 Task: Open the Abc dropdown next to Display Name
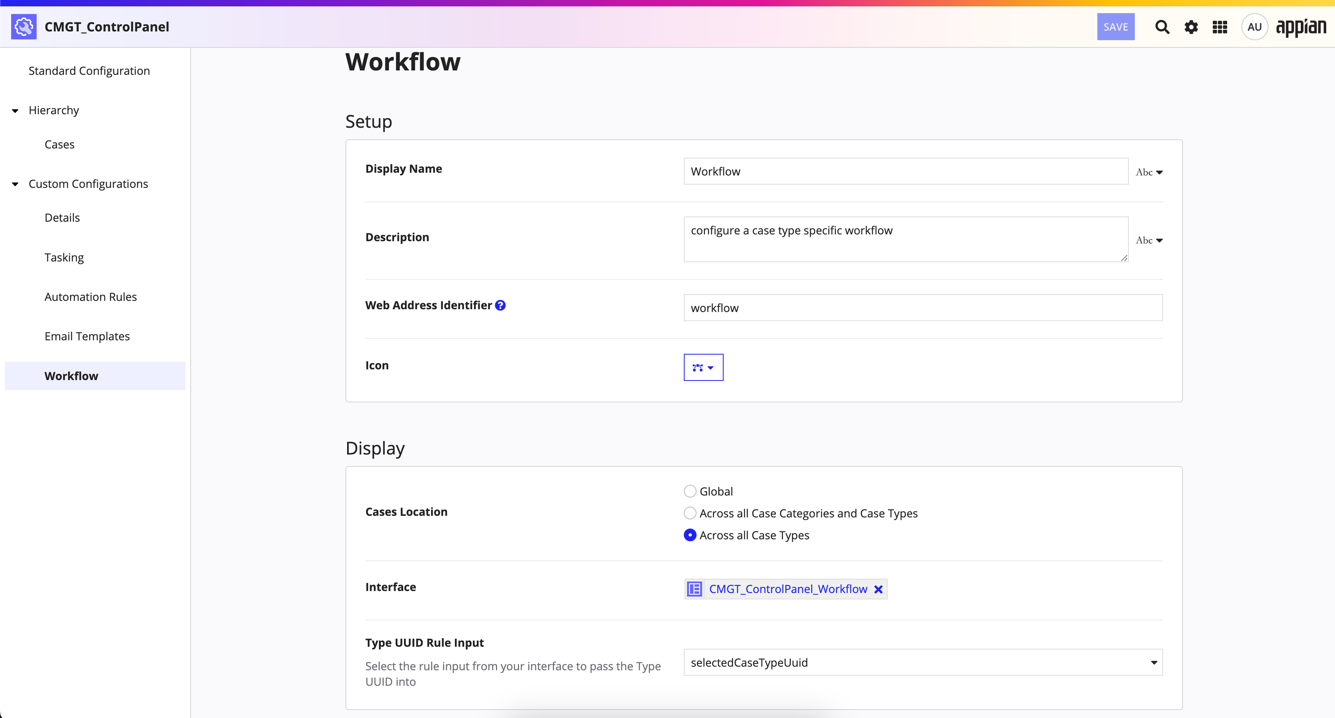coord(1149,172)
